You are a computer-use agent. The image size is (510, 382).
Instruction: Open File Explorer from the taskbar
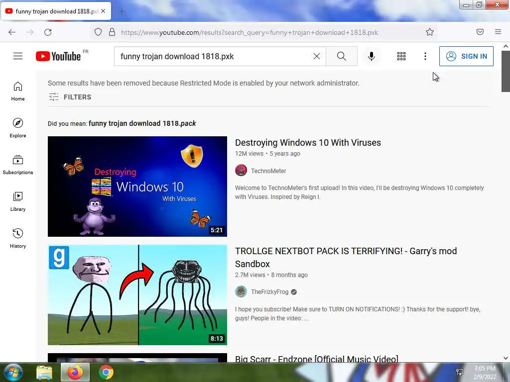[x=44, y=373]
